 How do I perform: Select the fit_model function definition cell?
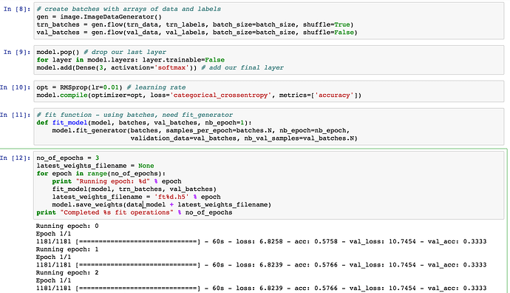[x=268, y=127]
